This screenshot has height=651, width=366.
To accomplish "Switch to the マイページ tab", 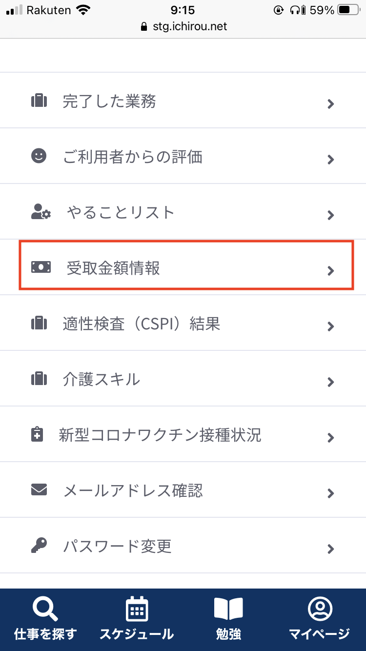I will click(320, 619).
